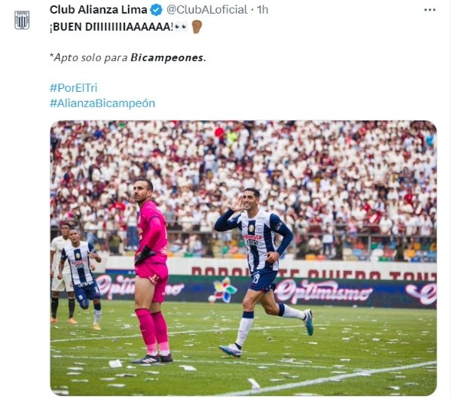This screenshot has height=399, width=452.
Task: Open the #AlianzaBicampeón hashtag
Action: [x=102, y=103]
